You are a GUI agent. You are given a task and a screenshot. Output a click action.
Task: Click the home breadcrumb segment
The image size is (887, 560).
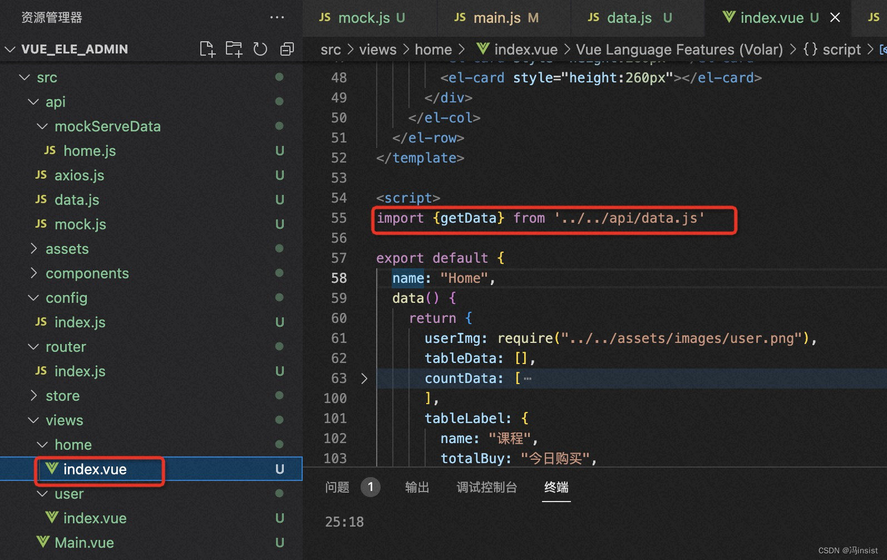pyautogui.click(x=433, y=50)
